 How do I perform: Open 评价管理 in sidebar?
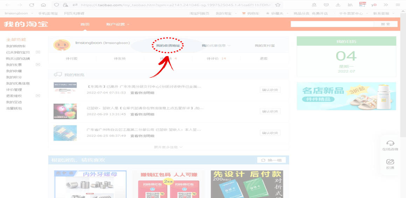pos(14,89)
